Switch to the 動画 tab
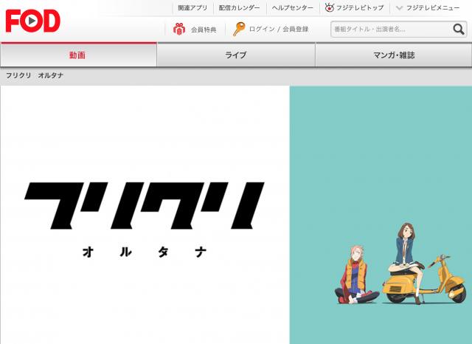Viewport: 472px width, 344px height. [x=78, y=55]
